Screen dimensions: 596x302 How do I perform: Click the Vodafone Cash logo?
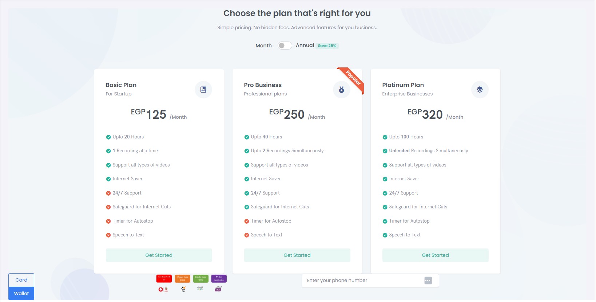point(163,289)
